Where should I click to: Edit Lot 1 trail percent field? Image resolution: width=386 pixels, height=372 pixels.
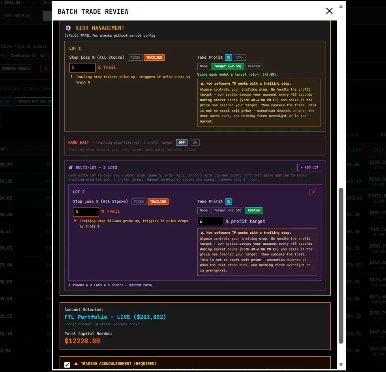click(82, 68)
